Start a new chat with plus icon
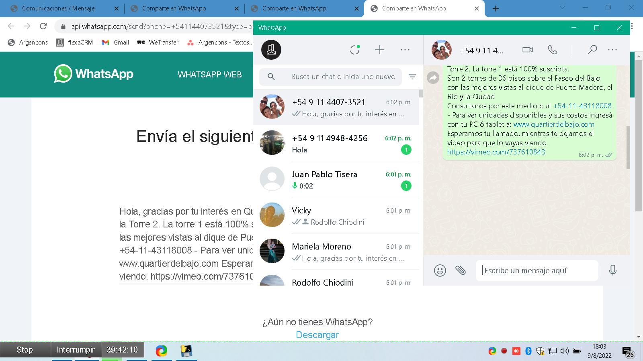Viewport: 643px width, 361px height. pyautogui.click(x=380, y=50)
